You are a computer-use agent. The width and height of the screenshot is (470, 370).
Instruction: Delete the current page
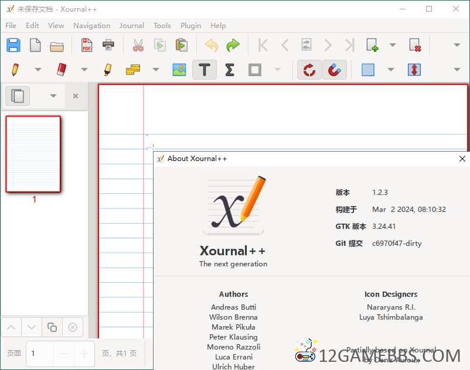point(415,45)
